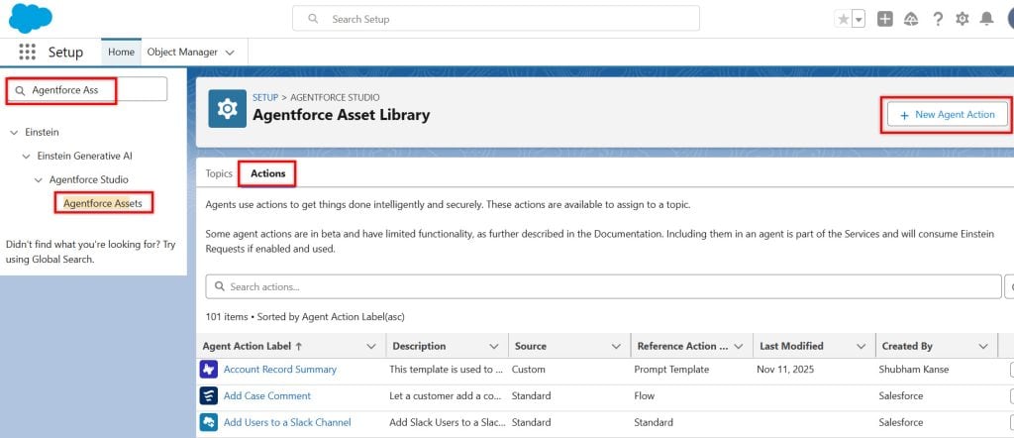Open Agentforce Assets in the tree
The image size is (1014, 438).
click(103, 204)
